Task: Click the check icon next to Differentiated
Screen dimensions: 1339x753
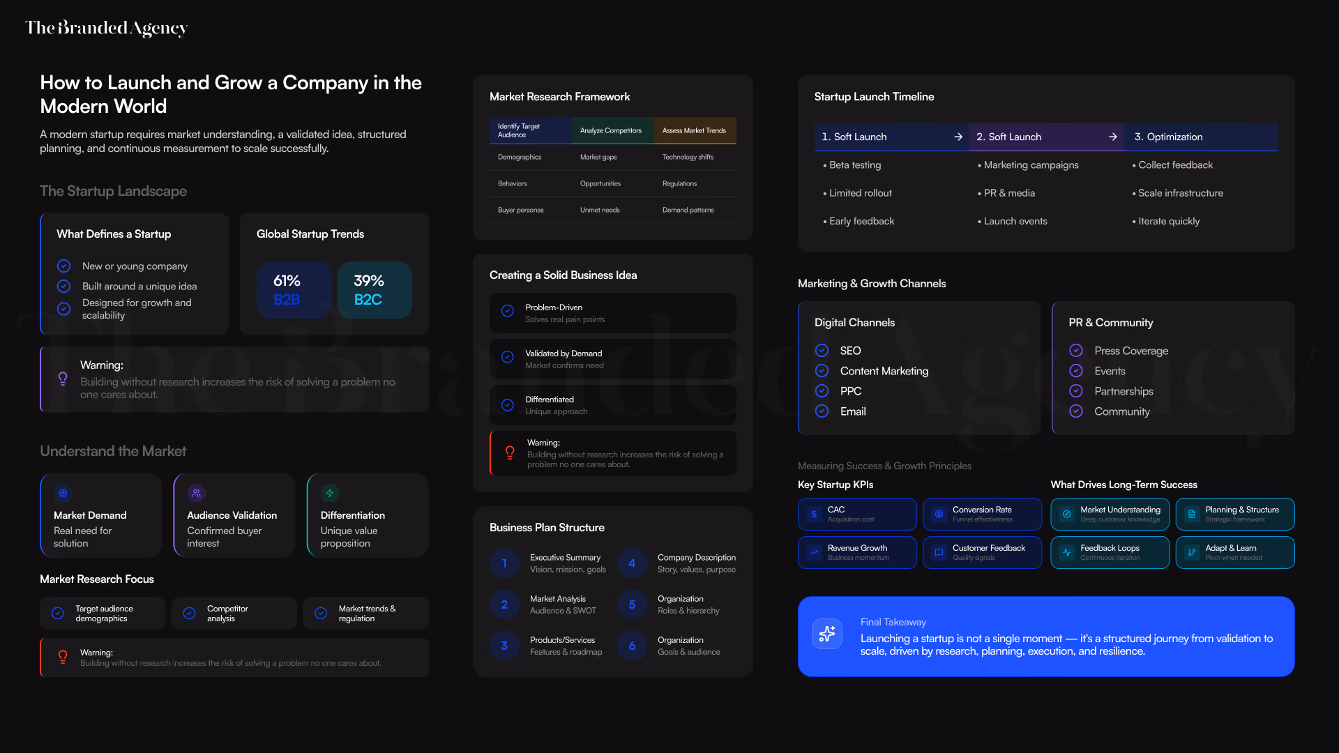Action: 508,404
